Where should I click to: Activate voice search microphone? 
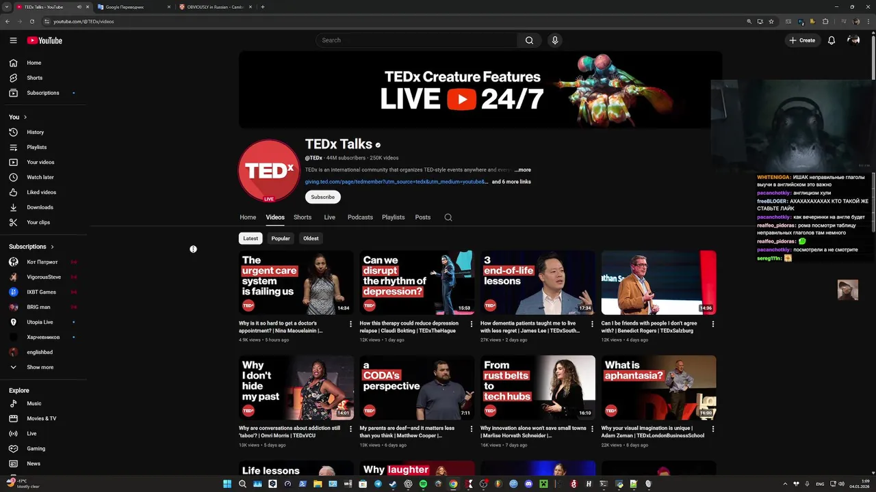coord(555,40)
